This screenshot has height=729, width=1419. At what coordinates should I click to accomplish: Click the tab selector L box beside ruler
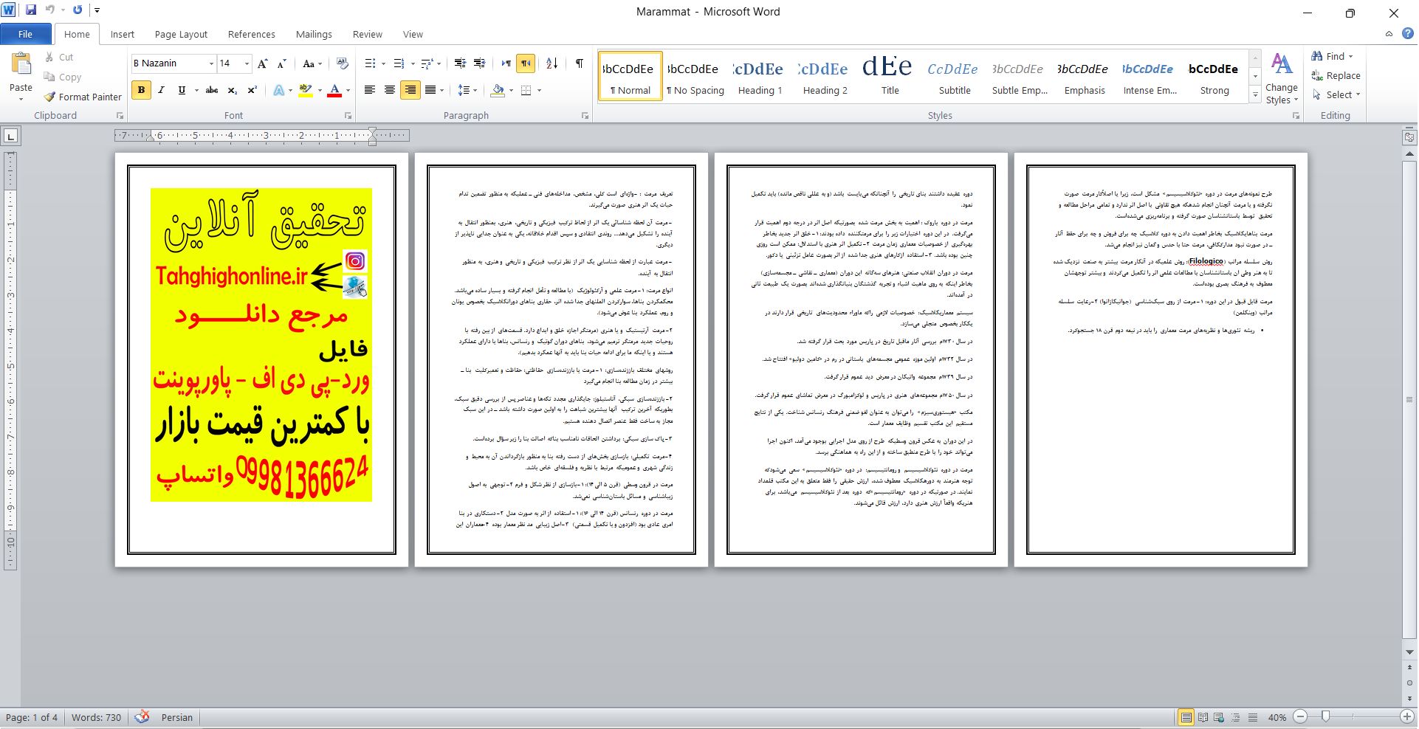pyautogui.click(x=11, y=136)
